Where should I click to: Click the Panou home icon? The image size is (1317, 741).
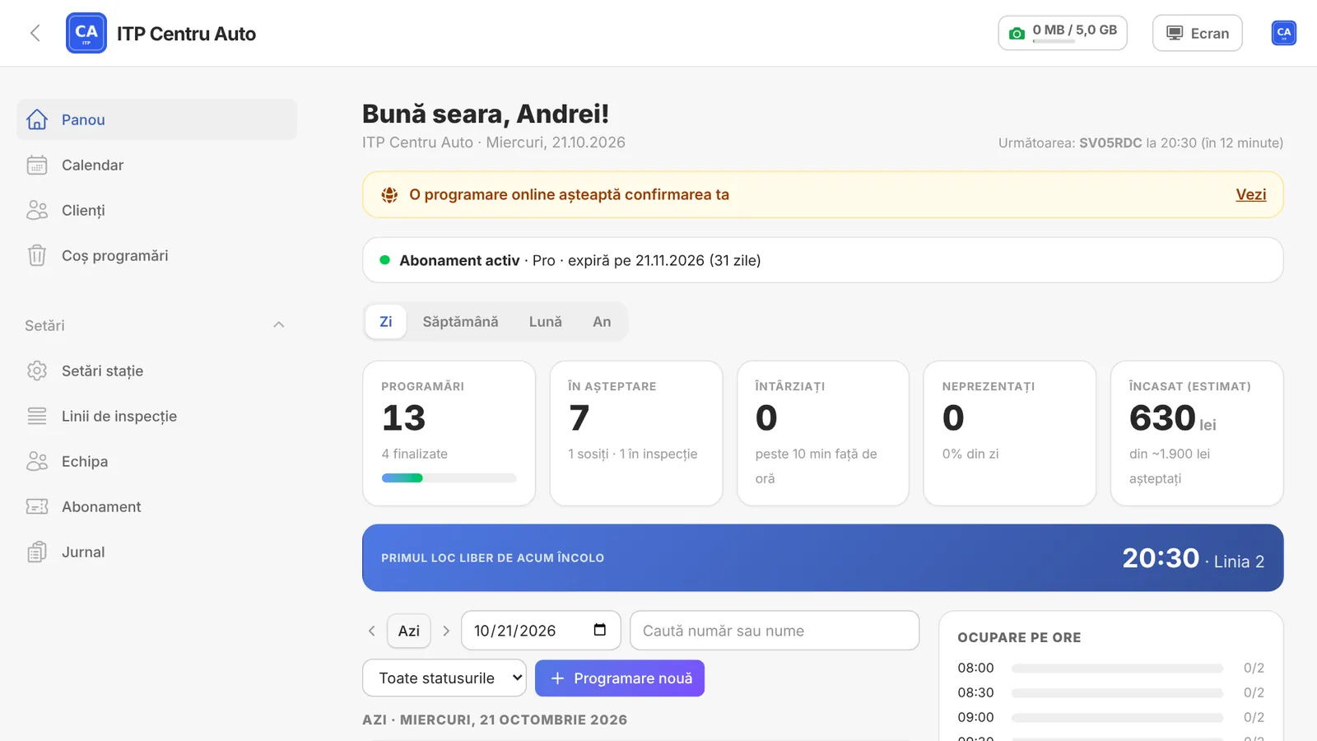(37, 119)
